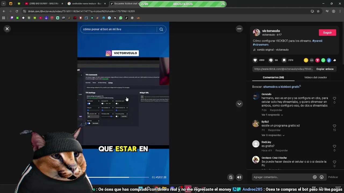This screenshot has width=344, height=193.
Task: Like Gustavo Cruz Atoche's comment
Action: click(x=334, y=162)
